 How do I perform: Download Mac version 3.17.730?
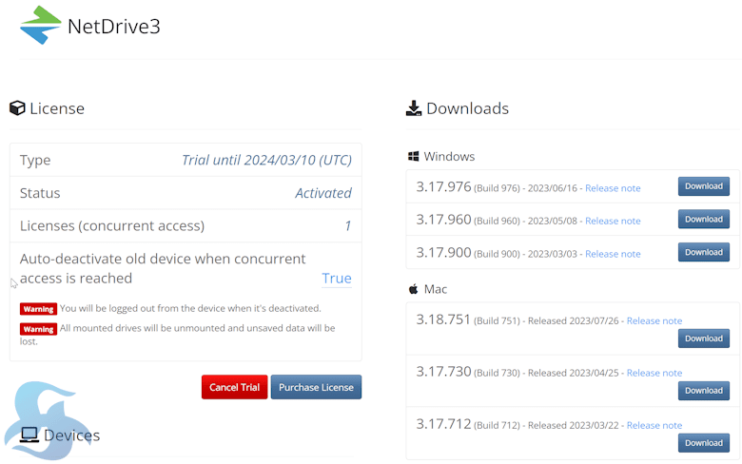point(704,391)
